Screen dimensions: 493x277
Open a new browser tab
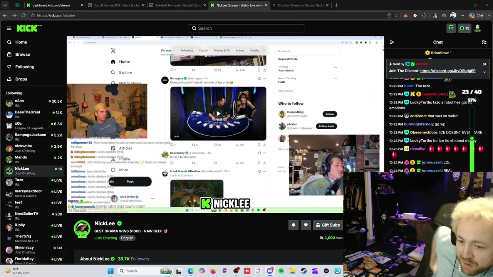coord(336,5)
